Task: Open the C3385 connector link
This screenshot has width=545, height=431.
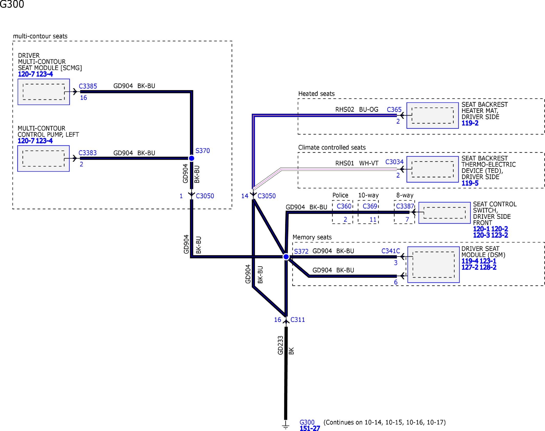Action: [88, 86]
